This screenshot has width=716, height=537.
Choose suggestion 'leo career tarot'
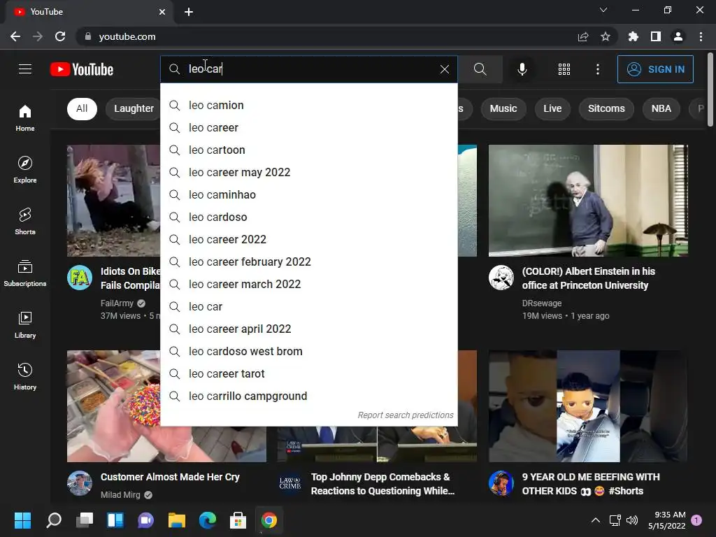pyautogui.click(x=309, y=373)
